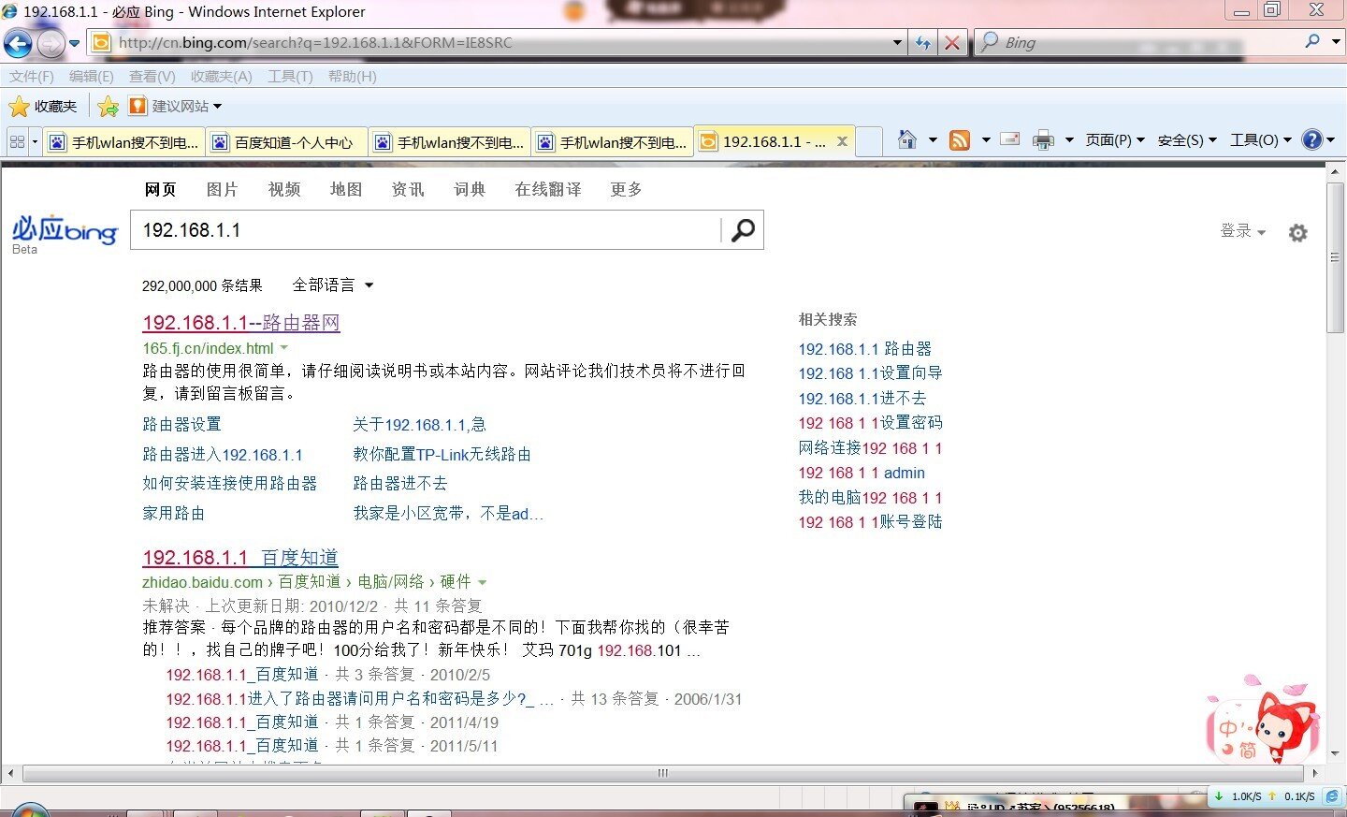This screenshot has height=817, width=1347.
Task: Expand dropdown beside 165.fj.cn/index.html
Action: (283, 348)
